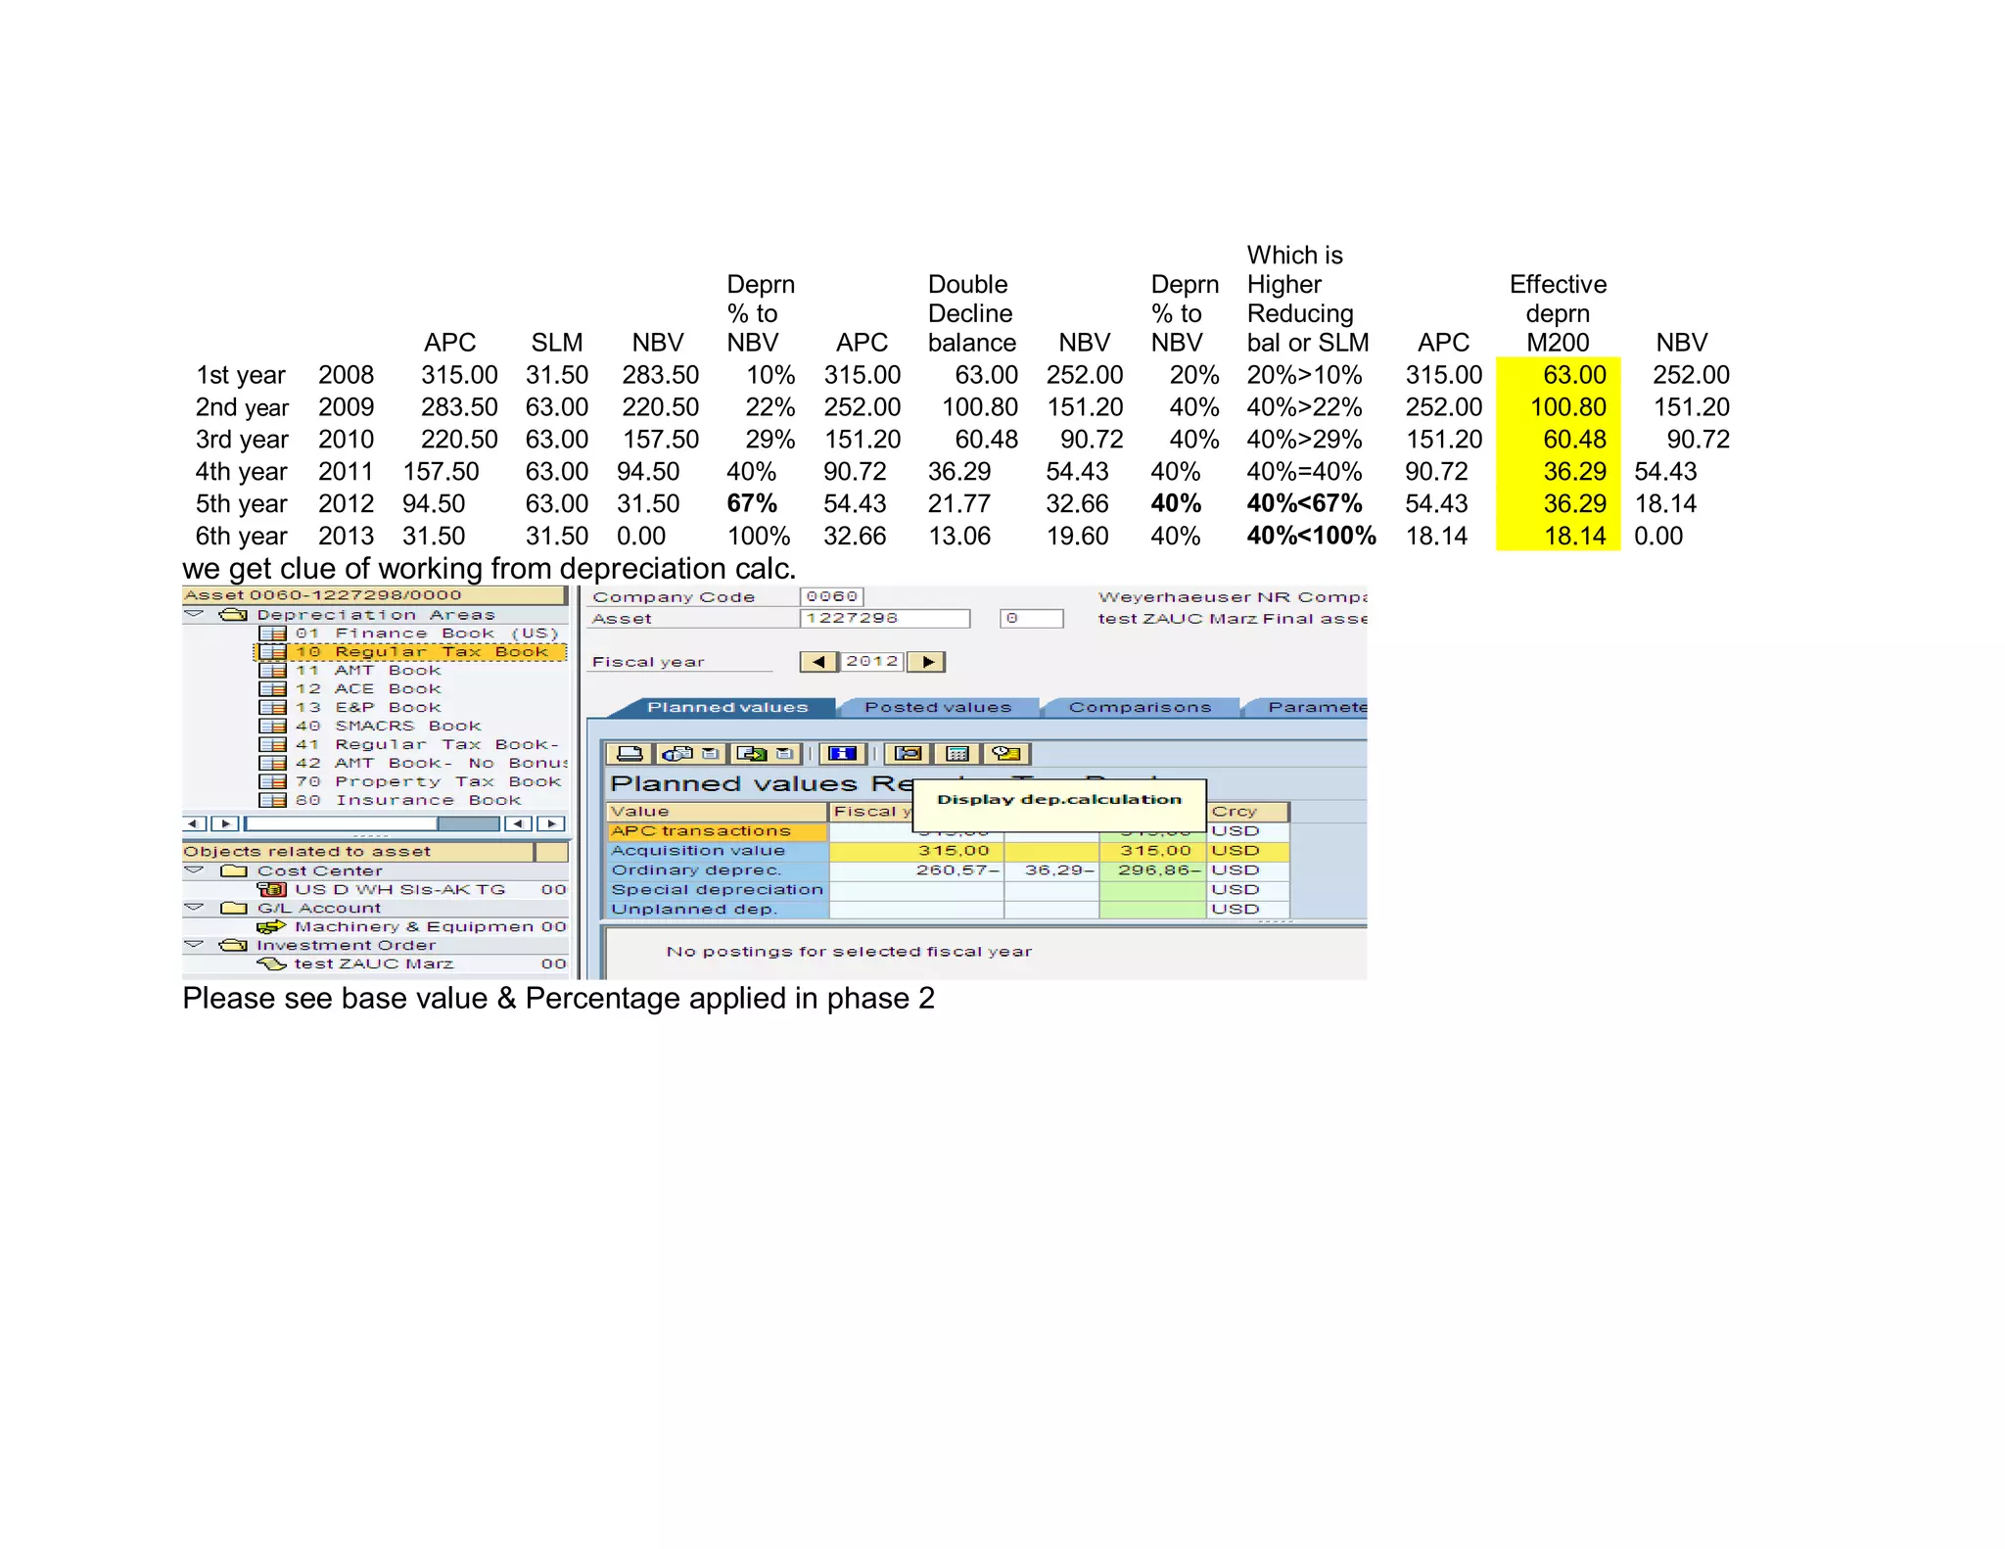This screenshot has width=2005, height=1549.
Task: Click the blue information 'i' toolbar icon
Action: click(x=842, y=753)
